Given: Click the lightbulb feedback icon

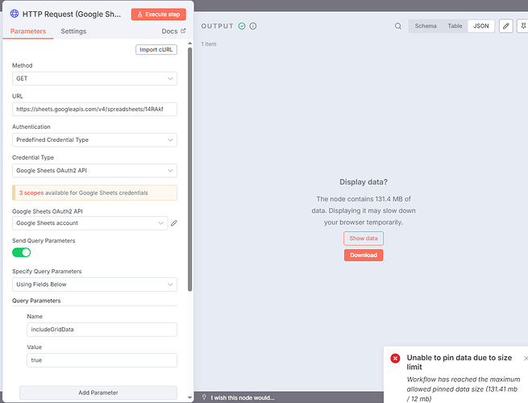Looking at the screenshot, I should pyautogui.click(x=204, y=397).
